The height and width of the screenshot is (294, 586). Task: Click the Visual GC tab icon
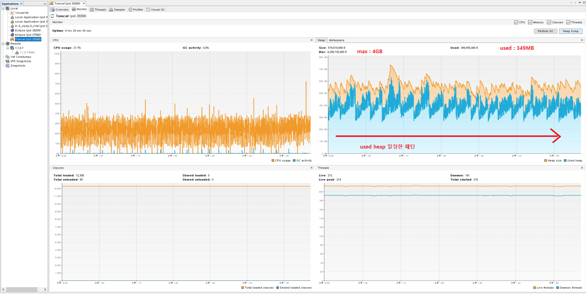pyautogui.click(x=148, y=9)
